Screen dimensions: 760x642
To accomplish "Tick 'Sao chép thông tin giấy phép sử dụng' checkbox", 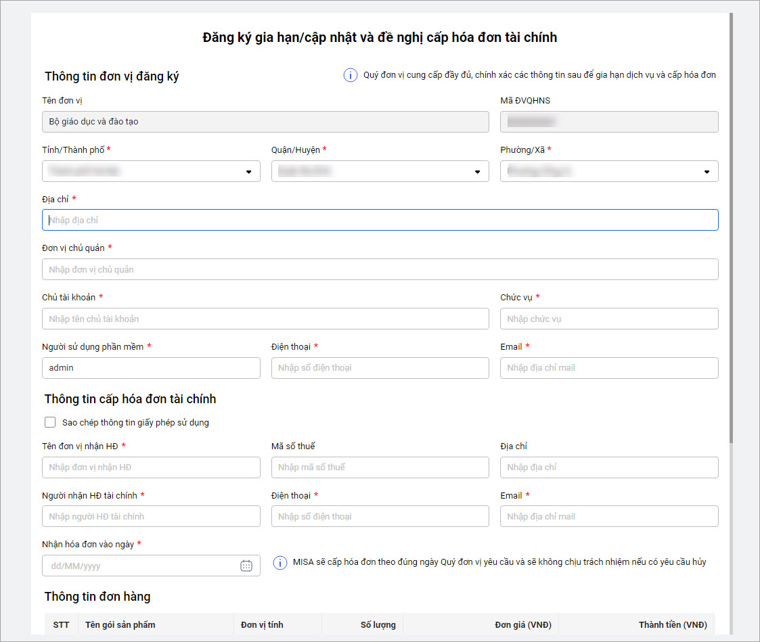I will pyautogui.click(x=50, y=423).
